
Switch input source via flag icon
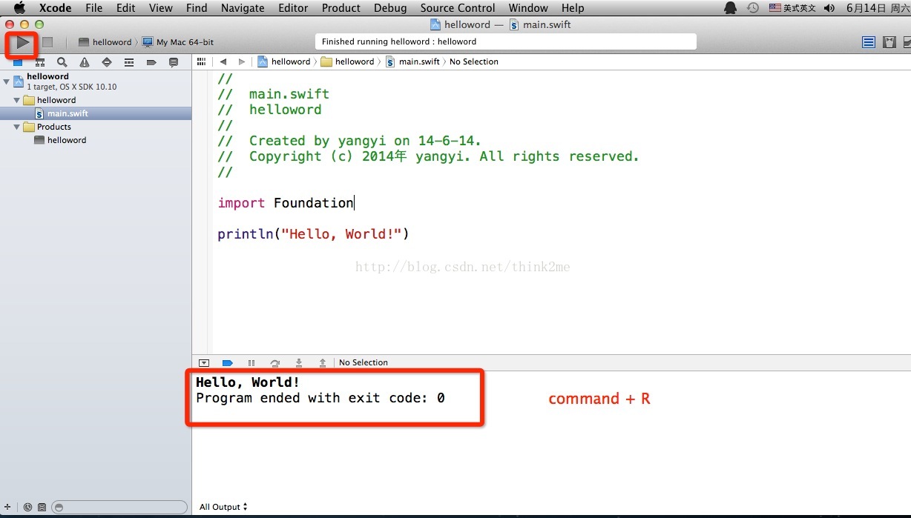(x=775, y=8)
